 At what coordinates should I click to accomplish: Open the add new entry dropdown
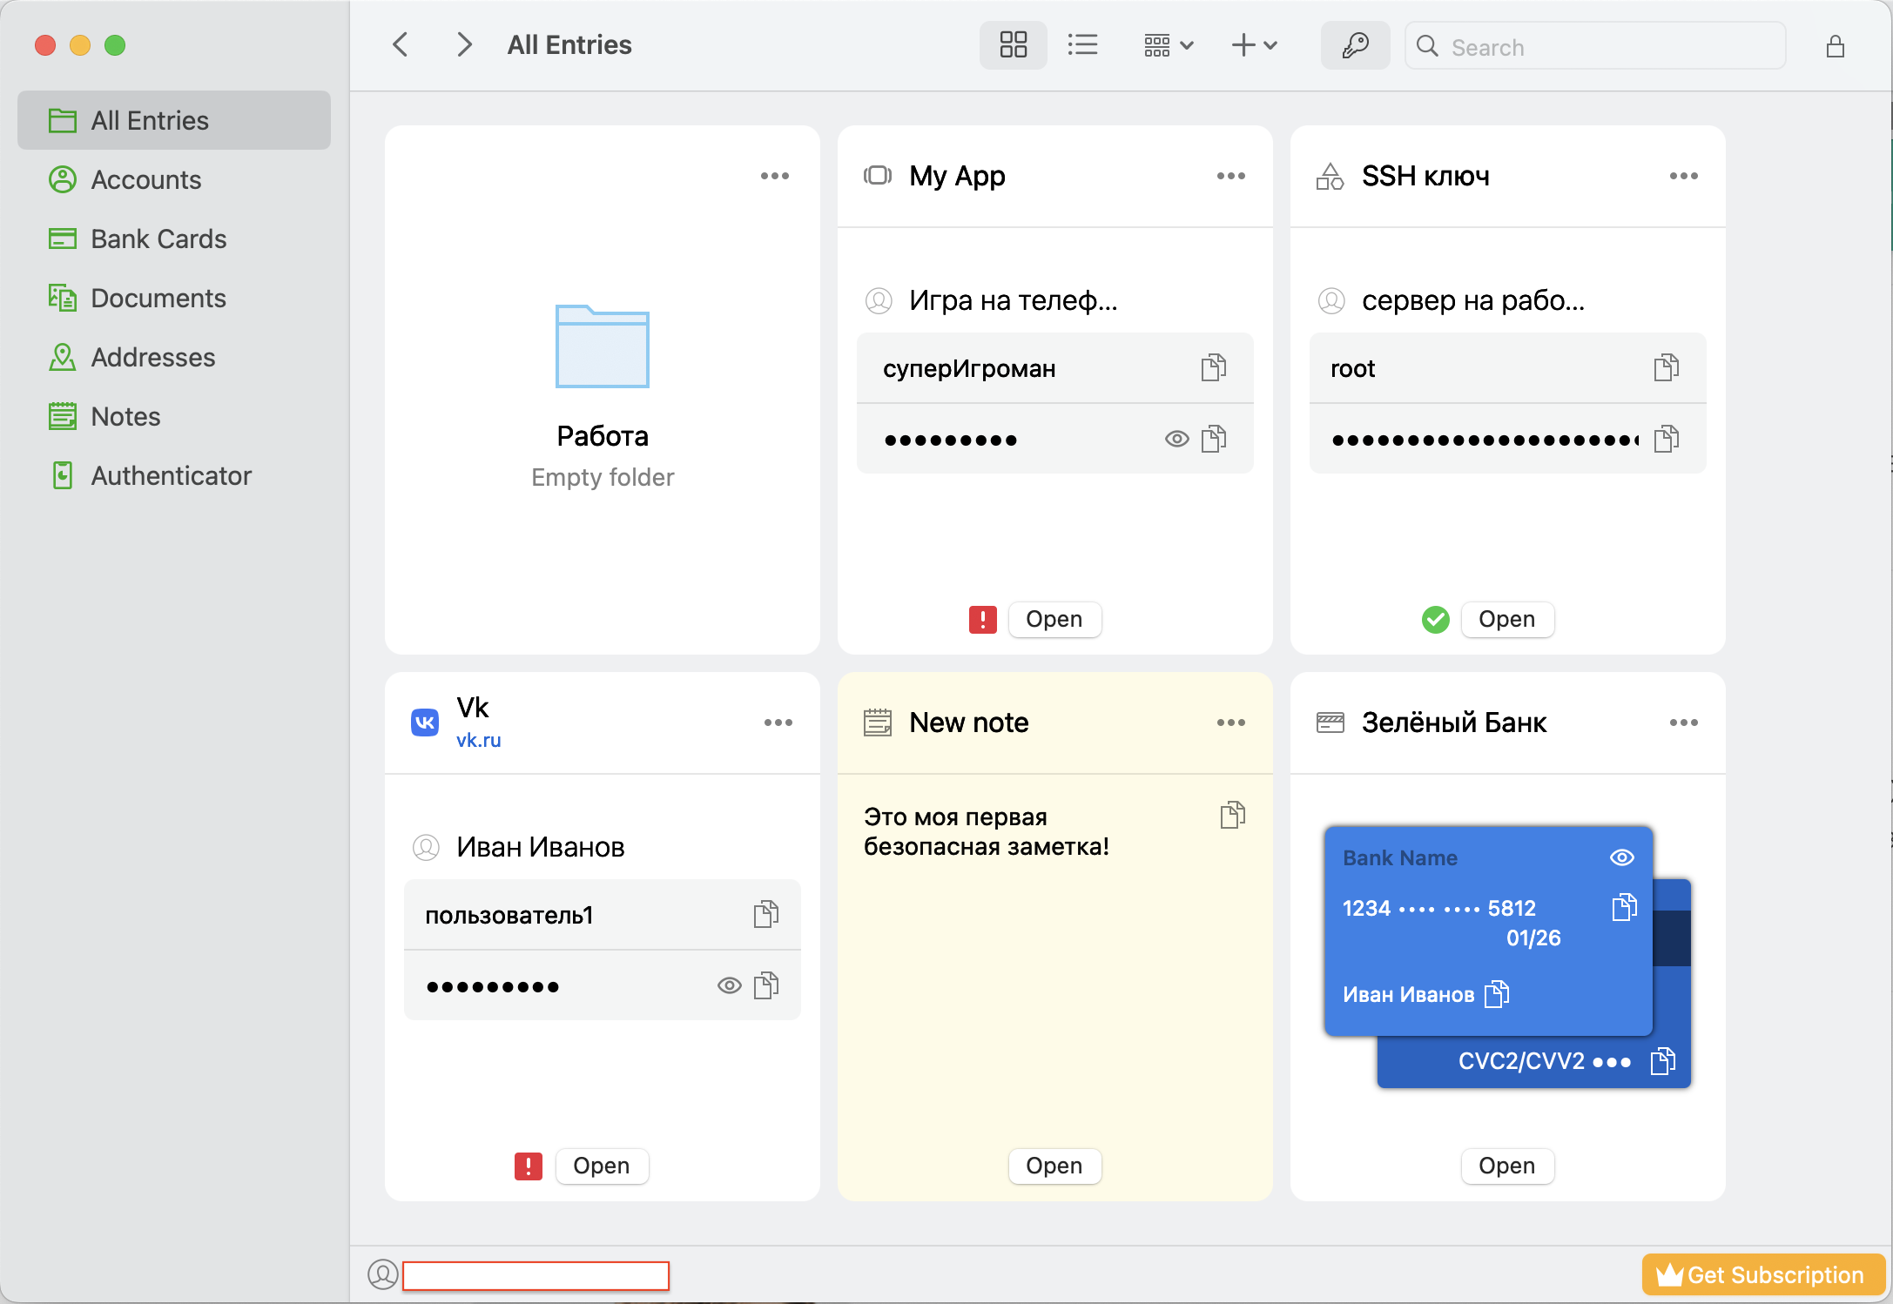(x=1254, y=45)
